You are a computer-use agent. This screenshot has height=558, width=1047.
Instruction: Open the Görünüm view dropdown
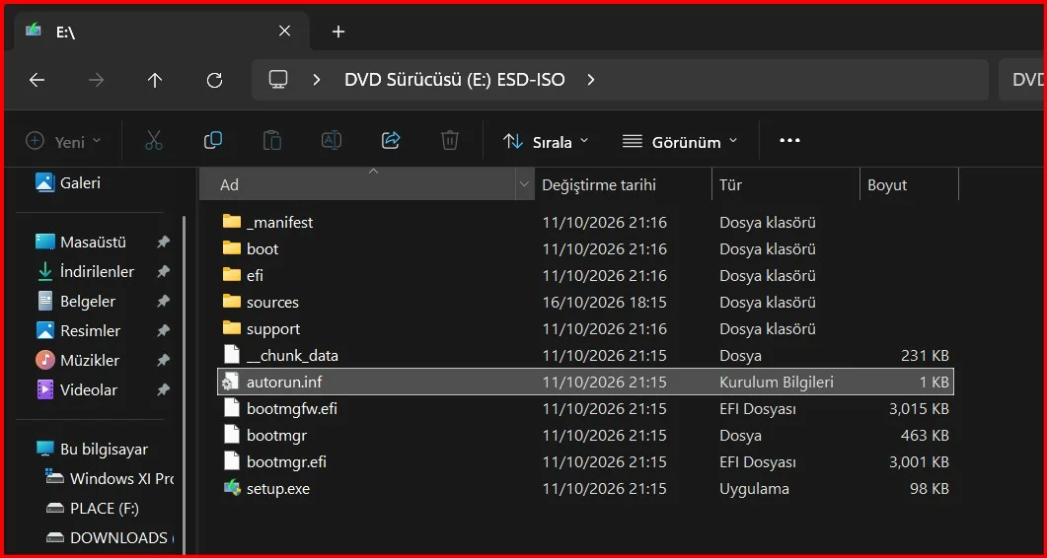680,142
